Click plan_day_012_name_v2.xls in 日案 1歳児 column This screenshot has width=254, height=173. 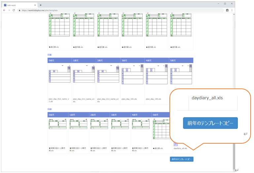click(84, 100)
